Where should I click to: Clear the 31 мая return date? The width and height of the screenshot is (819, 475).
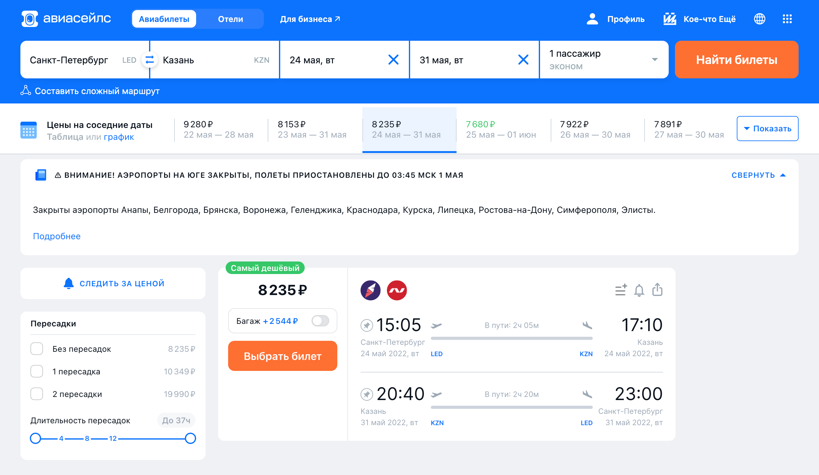(523, 60)
